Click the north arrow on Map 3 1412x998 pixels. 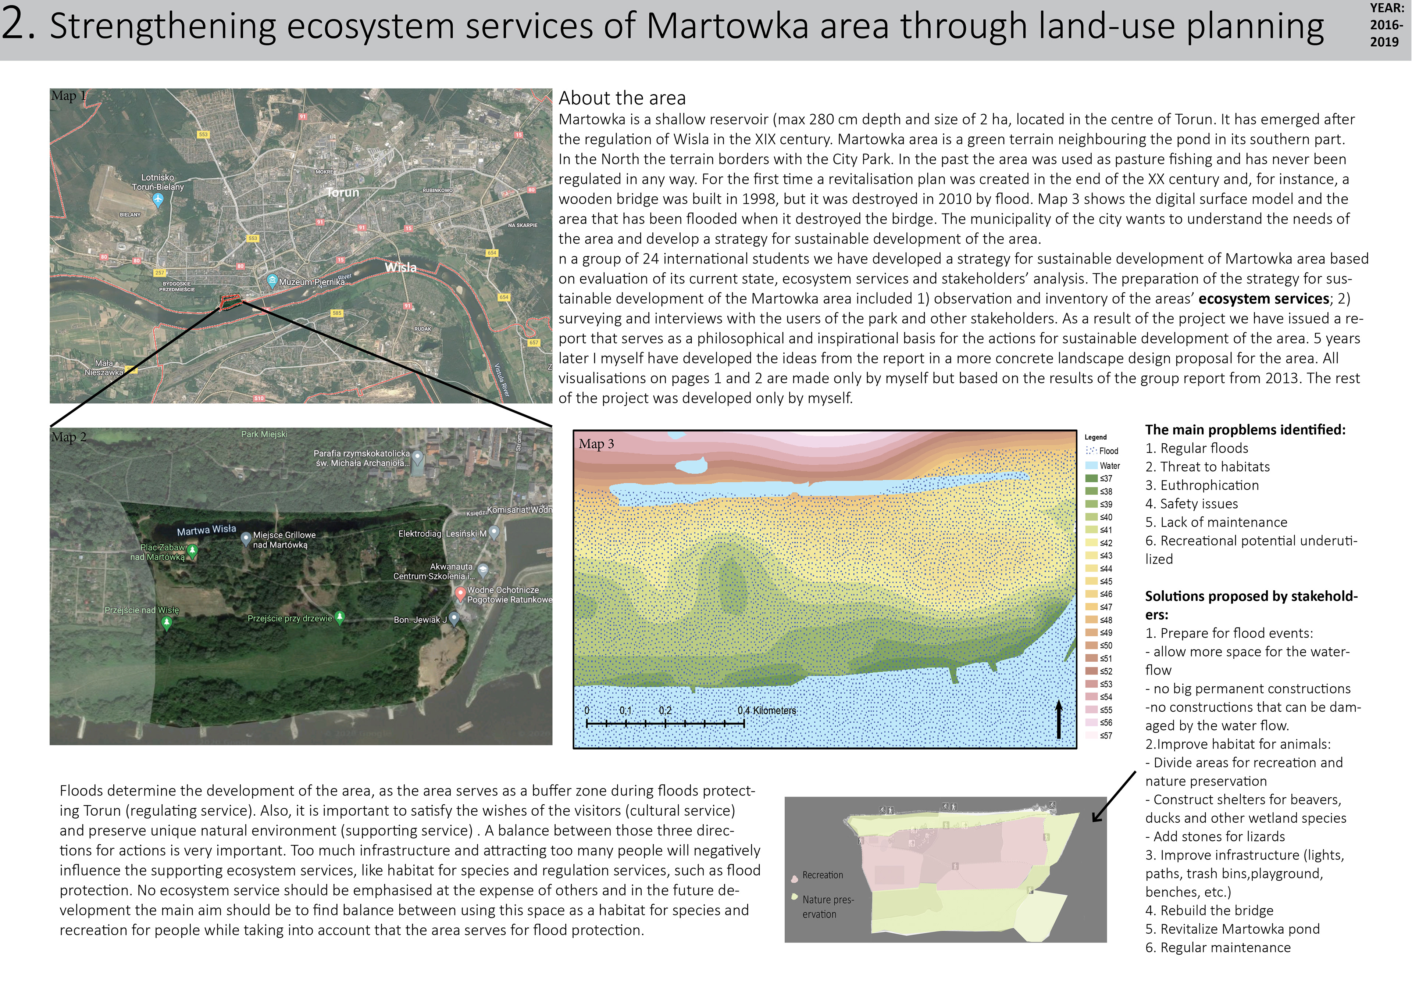pos(1058,718)
